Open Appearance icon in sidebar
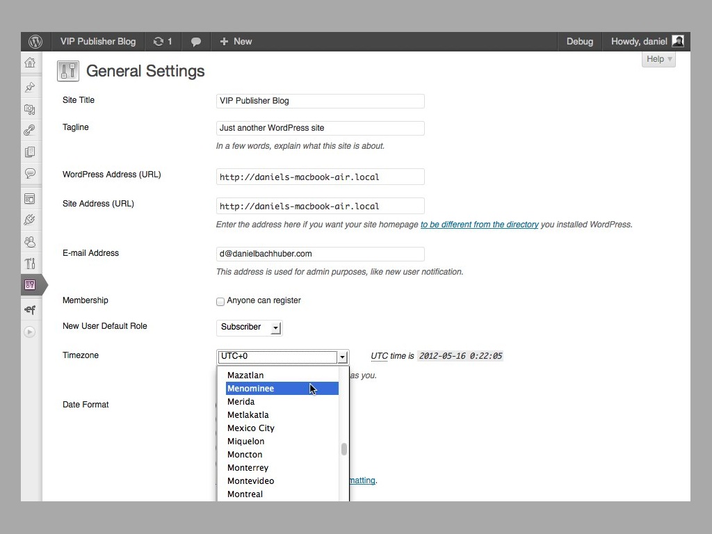 click(x=30, y=198)
